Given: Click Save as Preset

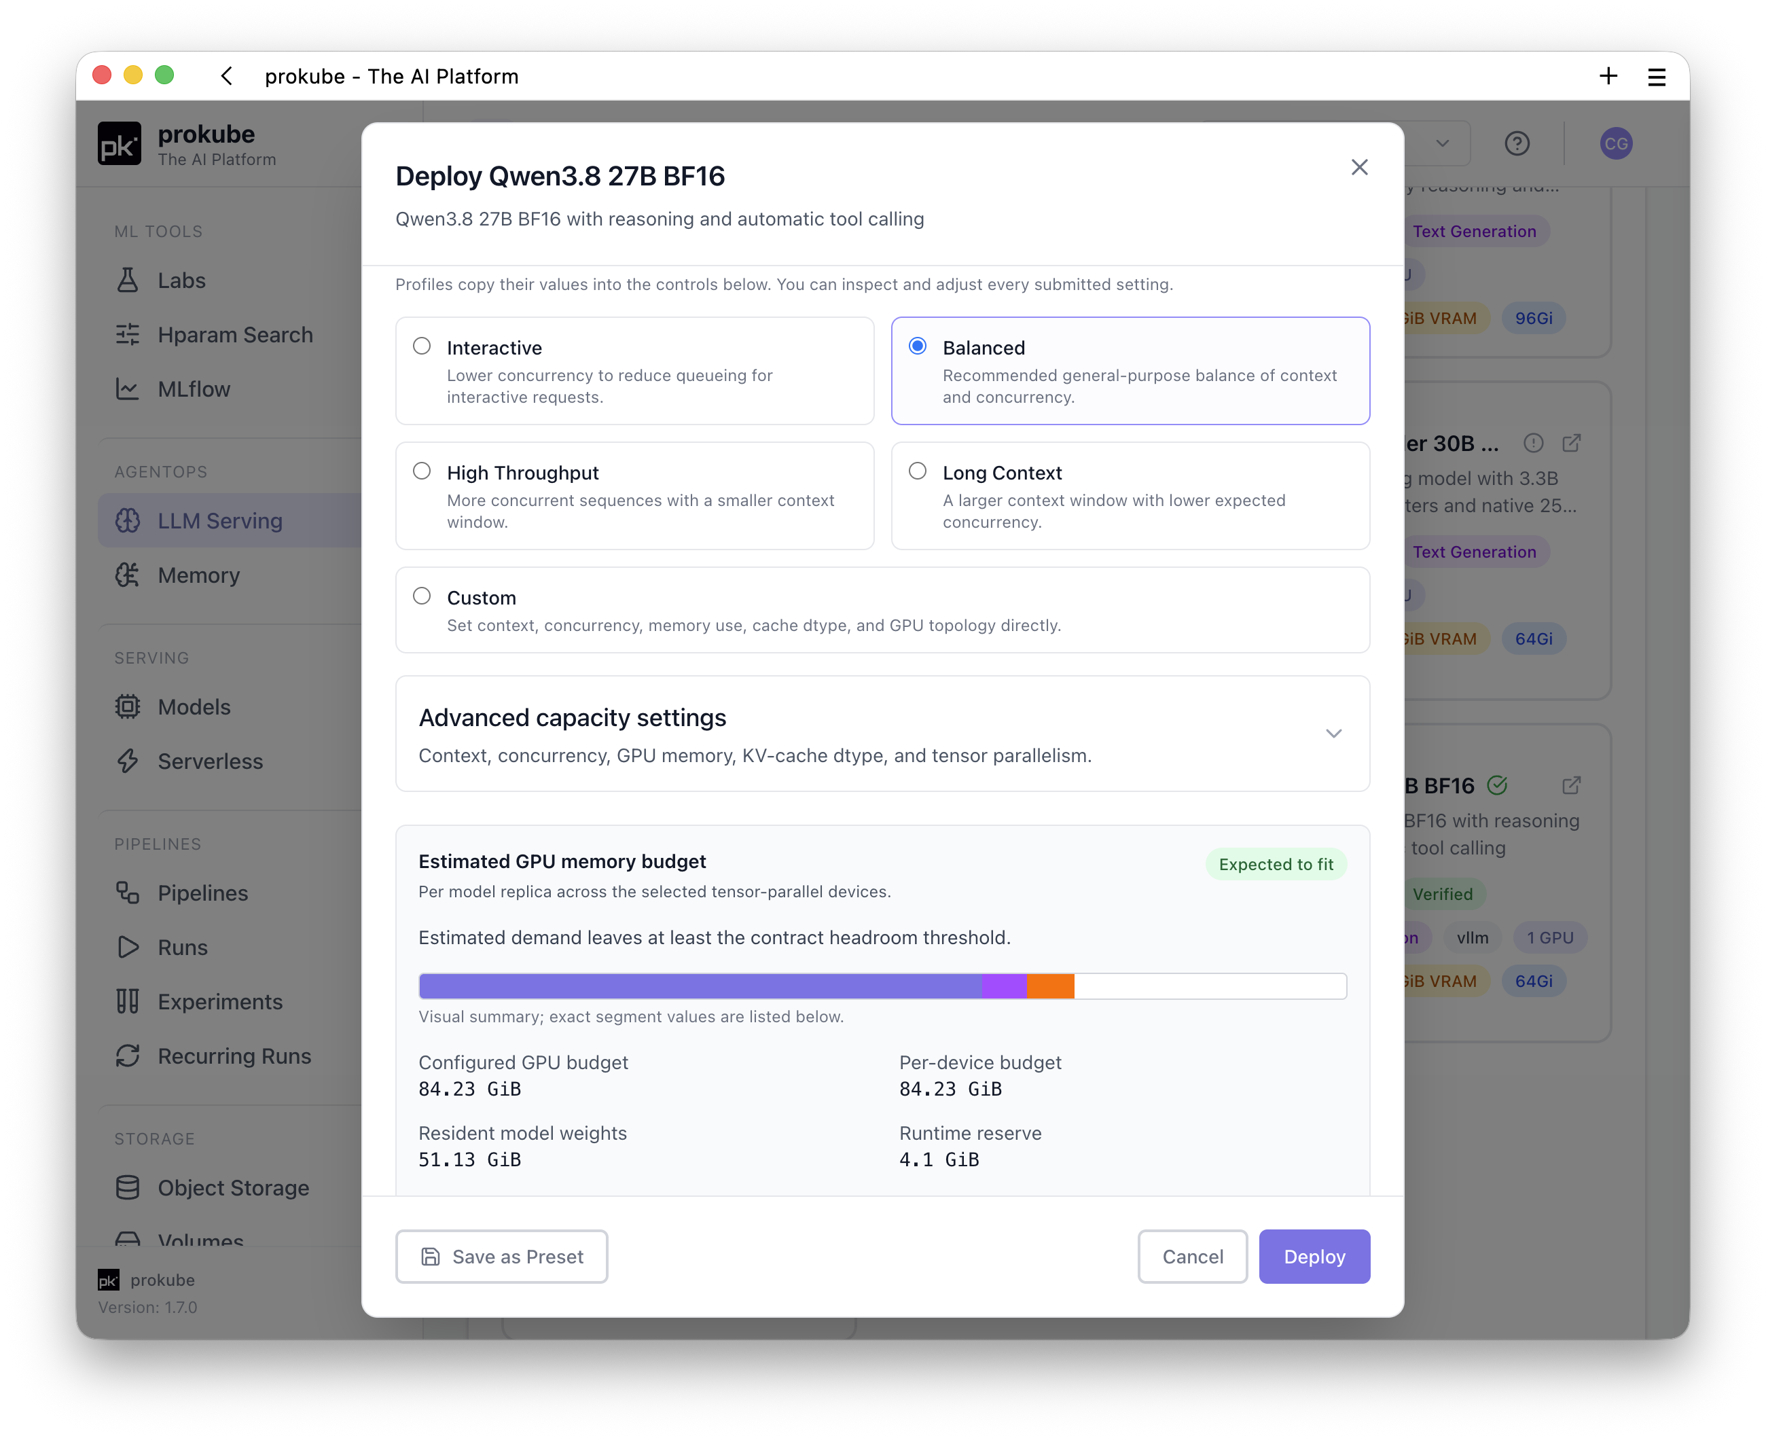Looking at the screenshot, I should (502, 1257).
